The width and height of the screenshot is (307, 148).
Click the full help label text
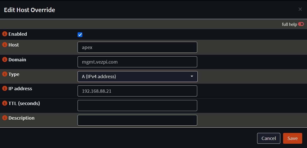pyautogui.click(x=289, y=24)
